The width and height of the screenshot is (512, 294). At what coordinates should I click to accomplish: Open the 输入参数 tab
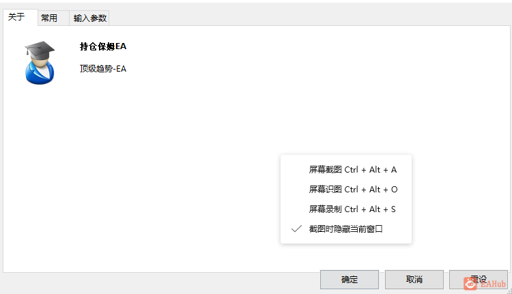tap(90, 18)
